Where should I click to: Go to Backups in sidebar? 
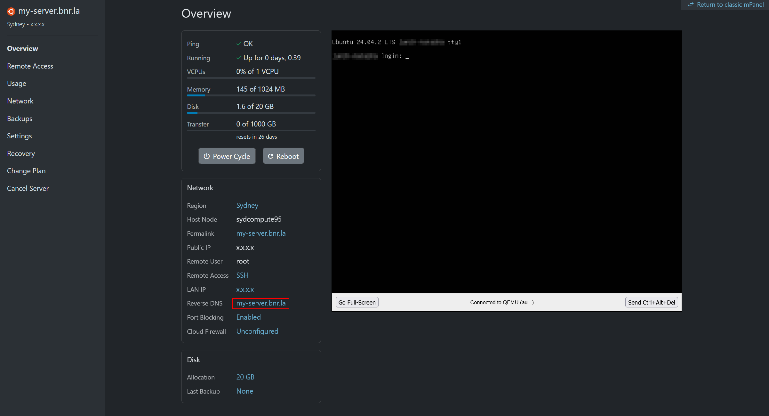20,118
